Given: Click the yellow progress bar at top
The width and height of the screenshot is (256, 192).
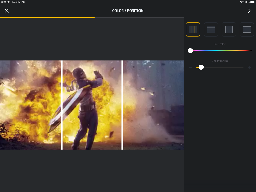Looking at the screenshot, I should click(x=47, y=18).
